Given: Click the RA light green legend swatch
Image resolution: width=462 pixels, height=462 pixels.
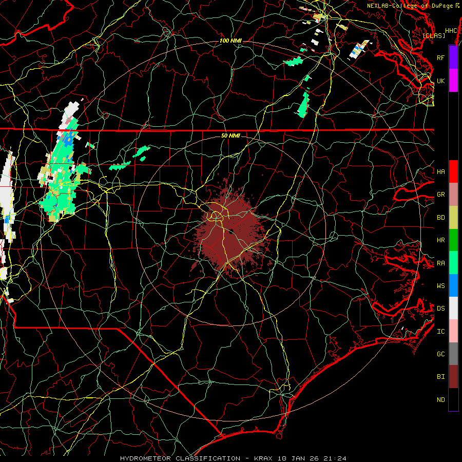Looking at the screenshot, I should click(x=453, y=263).
